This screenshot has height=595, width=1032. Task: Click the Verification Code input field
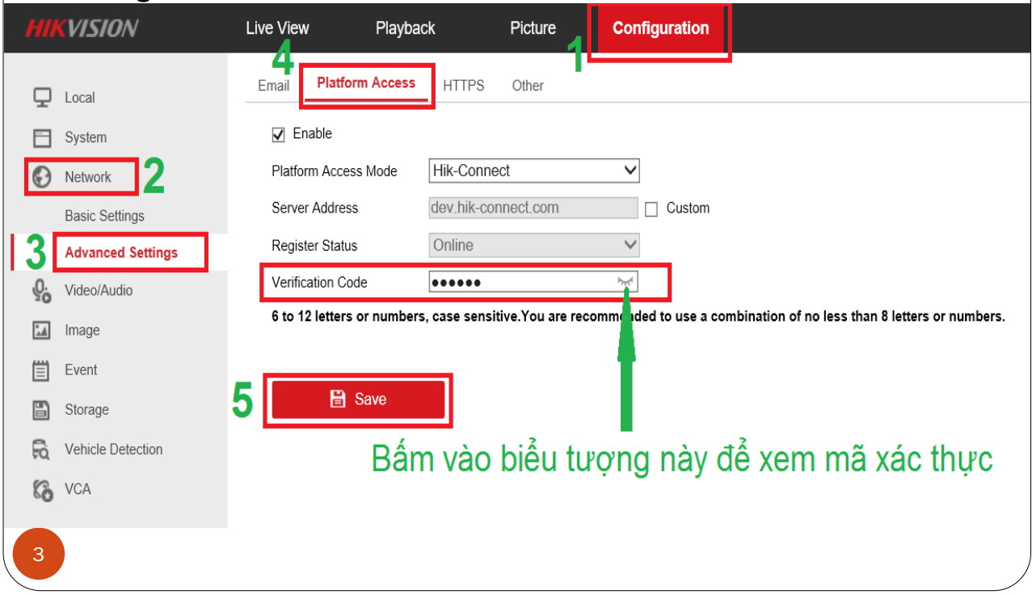533,282
